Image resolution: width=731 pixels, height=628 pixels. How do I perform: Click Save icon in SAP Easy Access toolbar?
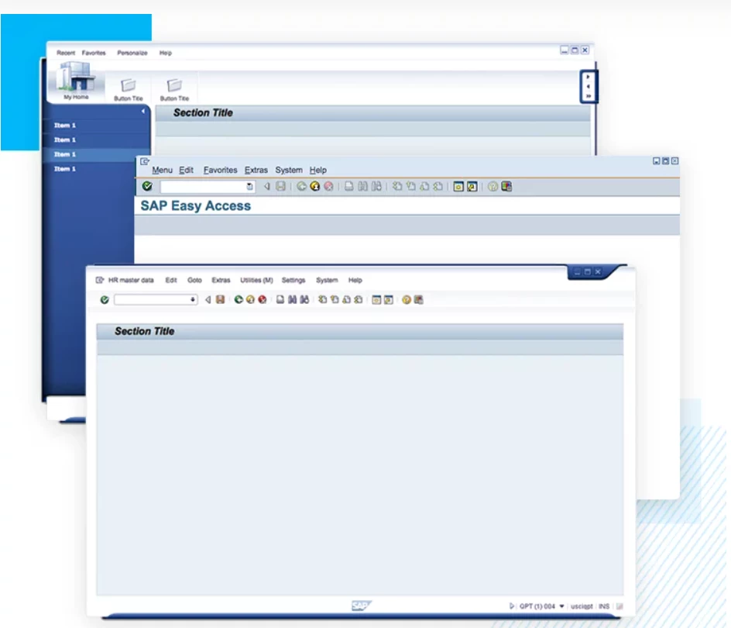coord(280,186)
